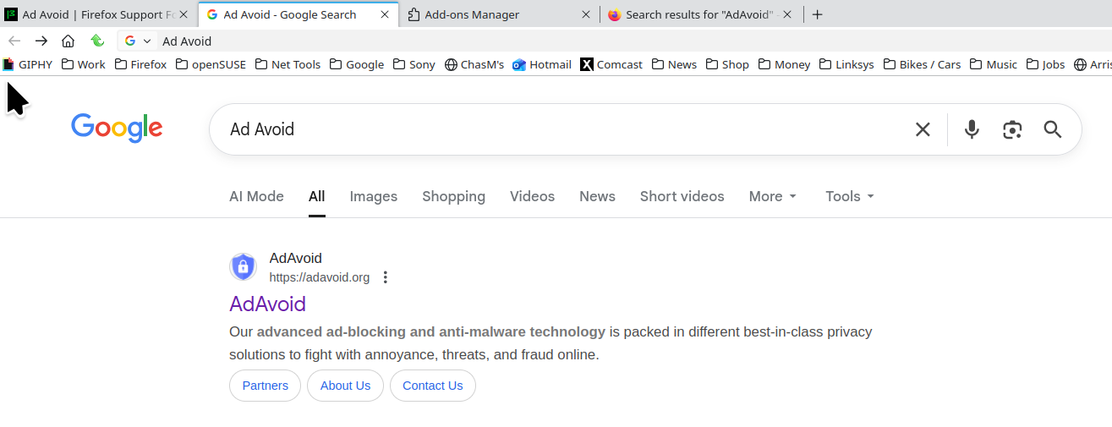Open the AdAvoid result title link

pyautogui.click(x=267, y=304)
